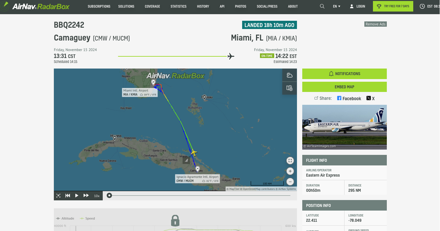Click the -78.049 longitude value

(355, 220)
